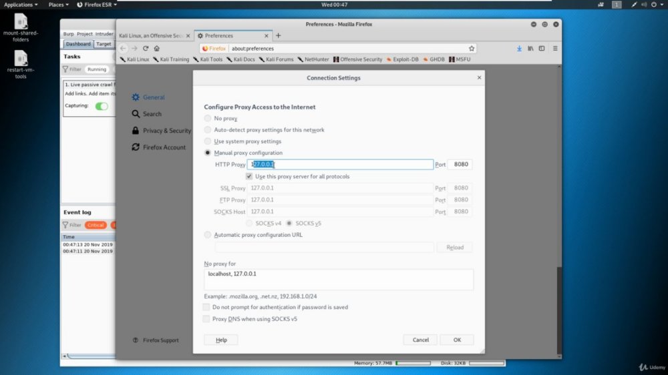This screenshot has width=668, height=375.
Task: Click Preferences page vertical scrollbar
Action: pyautogui.click(x=559, y=311)
